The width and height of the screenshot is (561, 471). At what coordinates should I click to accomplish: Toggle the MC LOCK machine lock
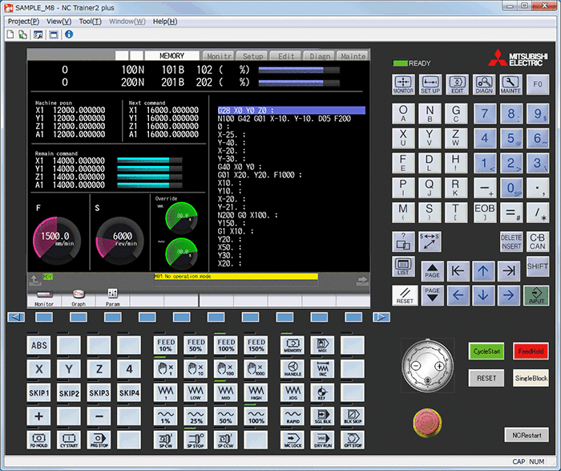(292, 440)
